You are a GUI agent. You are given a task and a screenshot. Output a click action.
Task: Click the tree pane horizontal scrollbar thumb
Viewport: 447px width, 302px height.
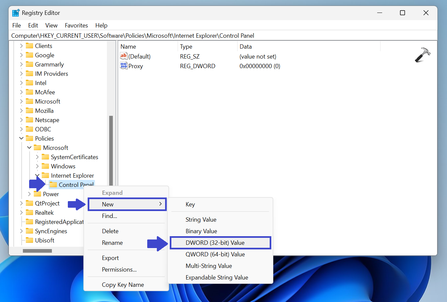pos(37,251)
